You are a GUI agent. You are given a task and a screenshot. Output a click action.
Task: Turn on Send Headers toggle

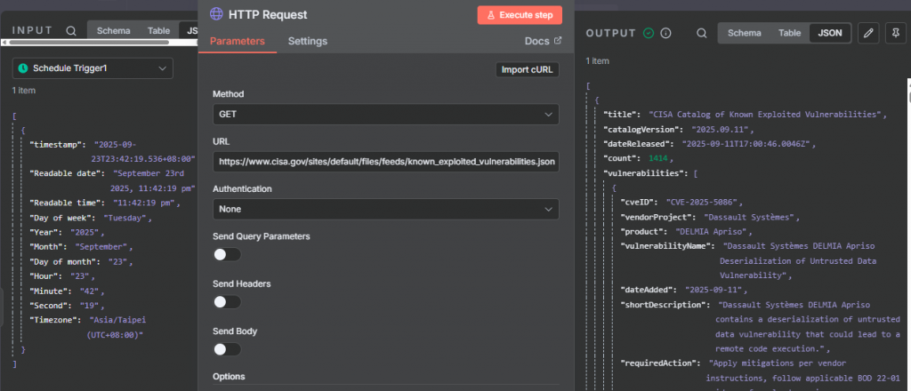pyautogui.click(x=227, y=301)
